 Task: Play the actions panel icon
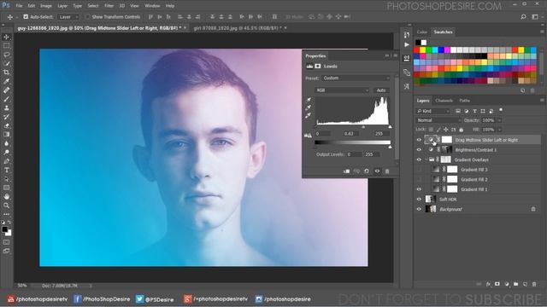click(407, 44)
